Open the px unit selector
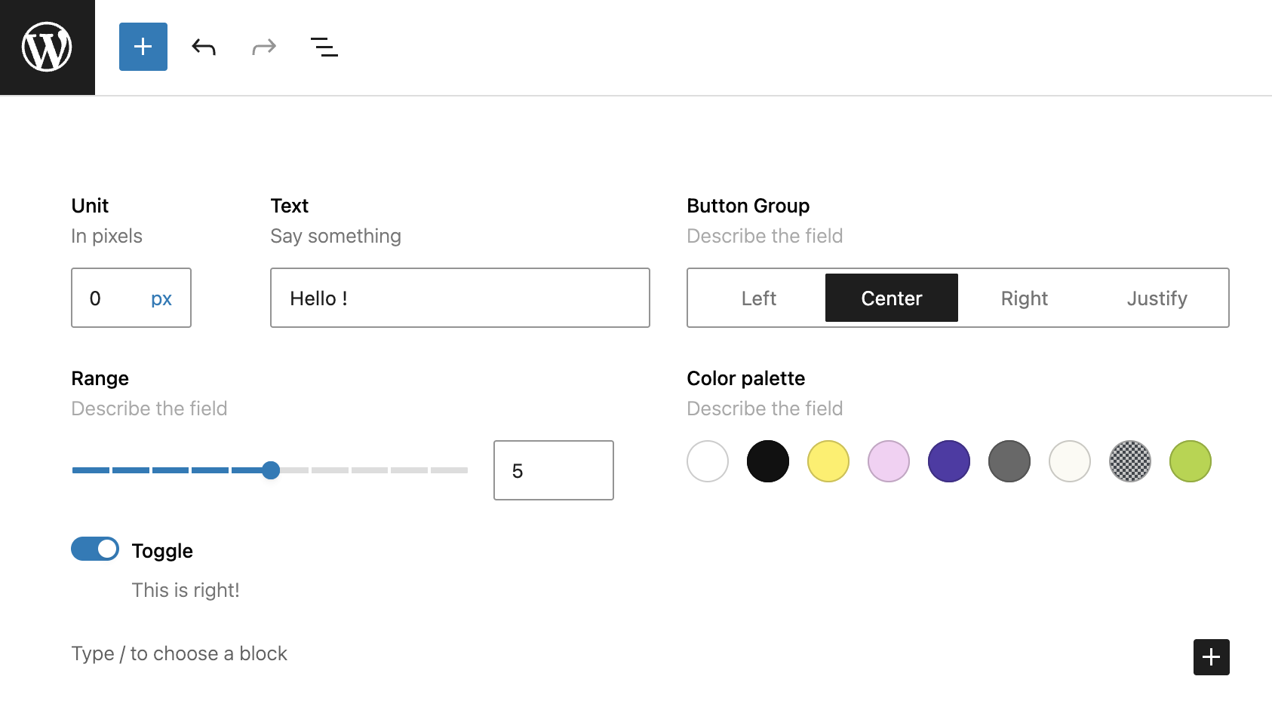 [x=161, y=298]
